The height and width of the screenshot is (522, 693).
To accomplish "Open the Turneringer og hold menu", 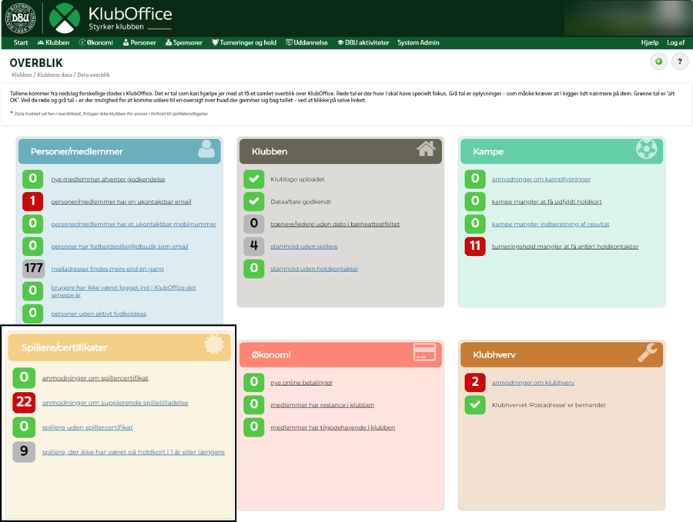I will click(244, 43).
